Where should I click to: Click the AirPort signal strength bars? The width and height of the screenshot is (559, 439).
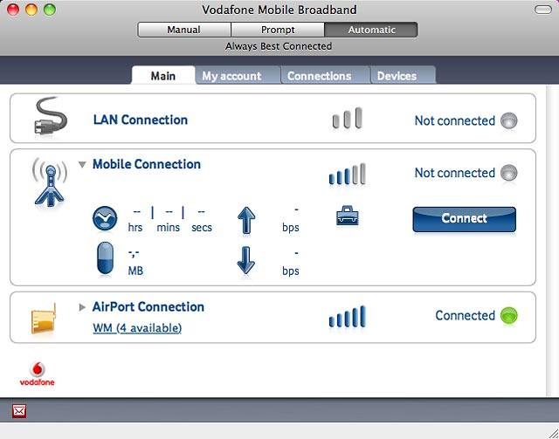click(x=348, y=316)
